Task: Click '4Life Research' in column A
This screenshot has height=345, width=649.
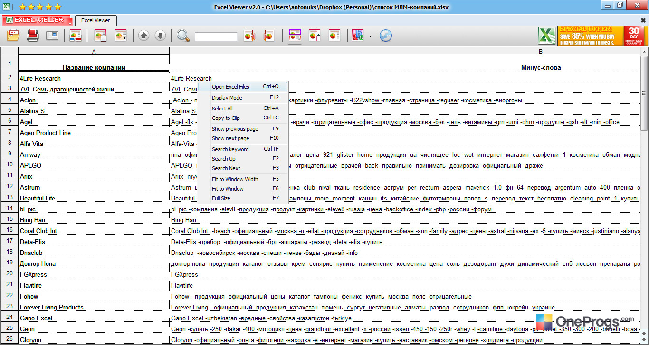Action: [x=94, y=78]
